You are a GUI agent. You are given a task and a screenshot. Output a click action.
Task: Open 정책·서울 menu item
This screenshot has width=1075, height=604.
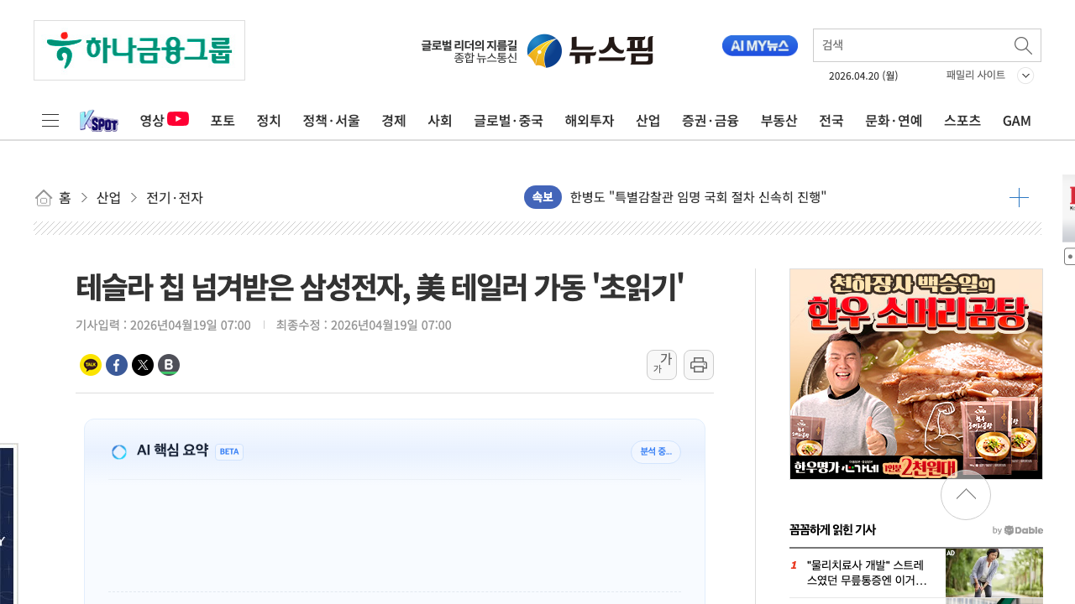(x=332, y=121)
